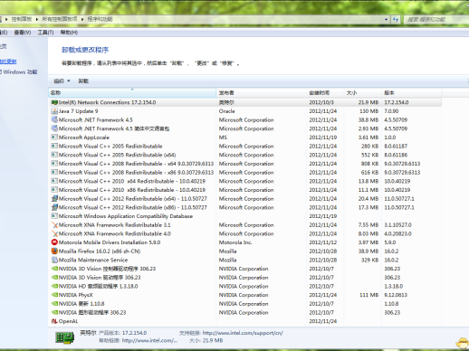Image resolution: width=469 pixels, height=351 pixels.
Task: Click the 卸载 uninstall toolbar button
Action: point(83,81)
